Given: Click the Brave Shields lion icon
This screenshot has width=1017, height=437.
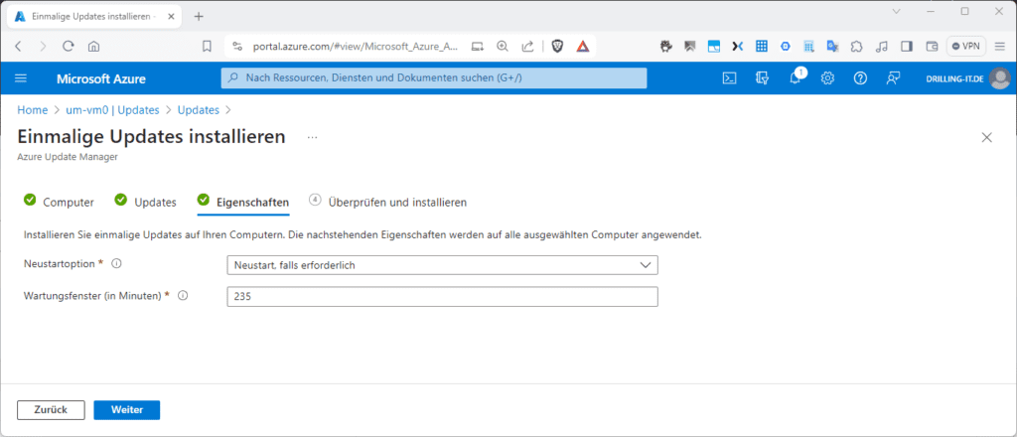Looking at the screenshot, I should [x=557, y=46].
